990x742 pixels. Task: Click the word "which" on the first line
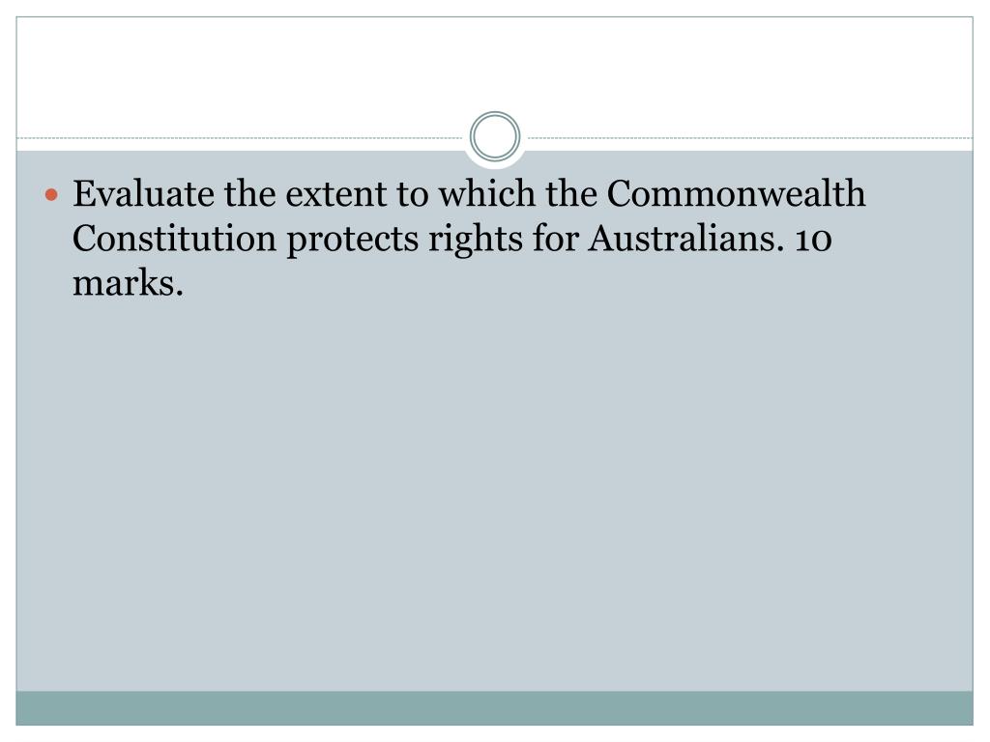[487, 193]
